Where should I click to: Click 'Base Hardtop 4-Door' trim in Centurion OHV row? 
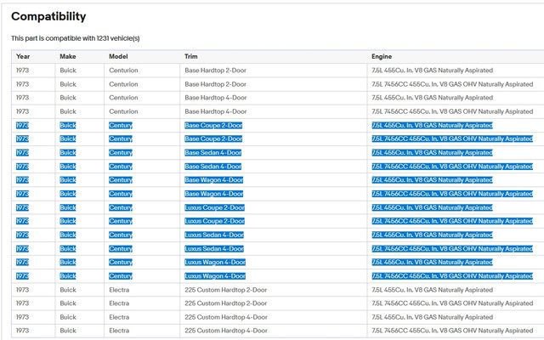coord(216,111)
